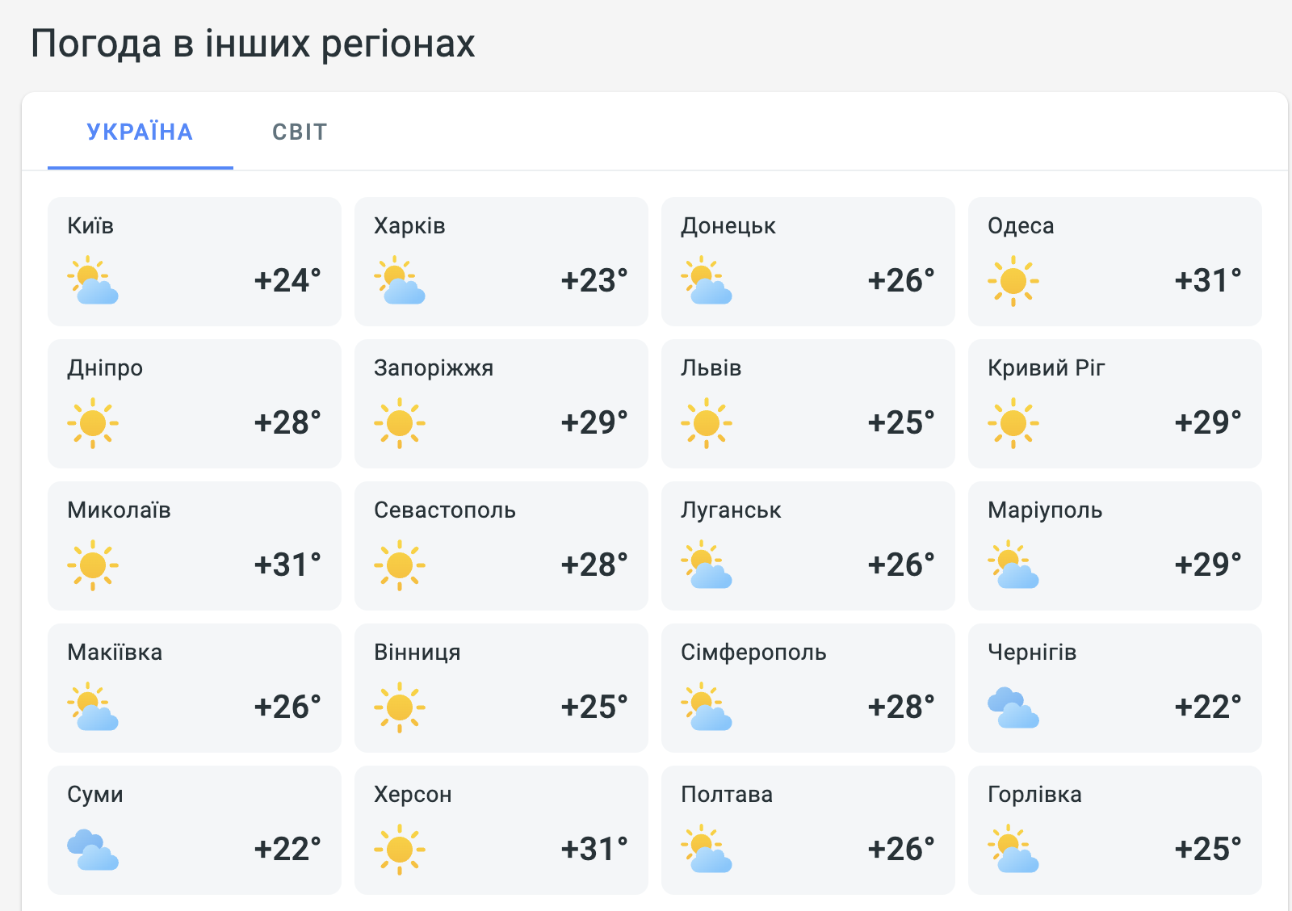
Task: Select the Сімферополь weather card
Action: (807, 688)
